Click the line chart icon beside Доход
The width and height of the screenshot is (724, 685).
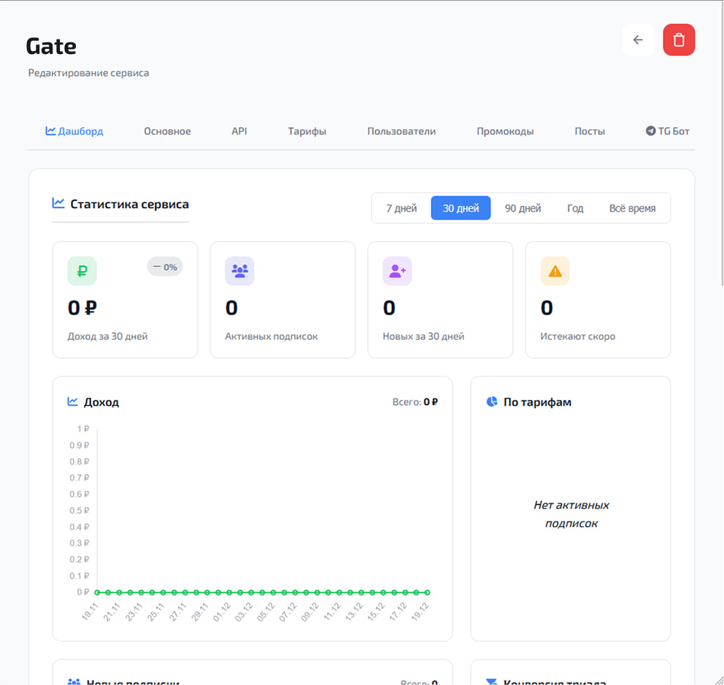(73, 402)
